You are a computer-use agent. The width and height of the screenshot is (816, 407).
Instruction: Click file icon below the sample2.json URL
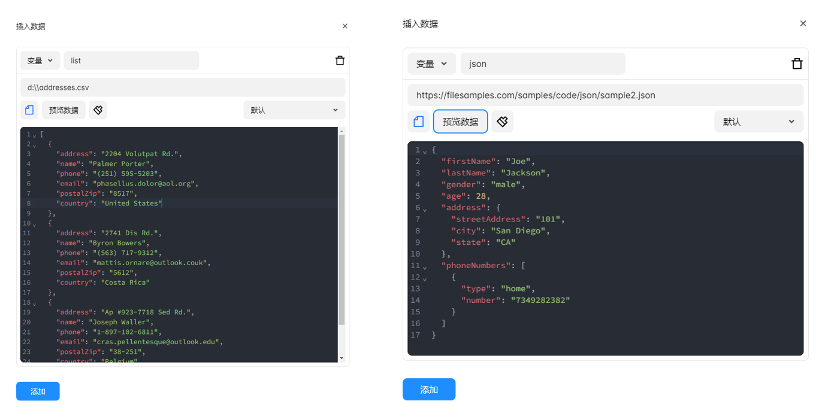418,122
